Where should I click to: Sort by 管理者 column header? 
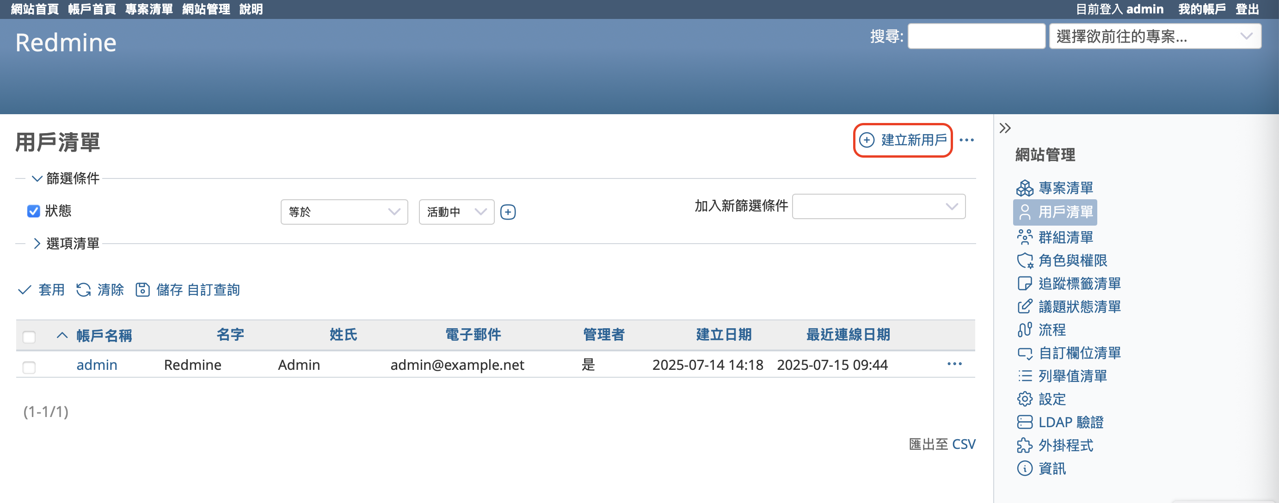[604, 334]
